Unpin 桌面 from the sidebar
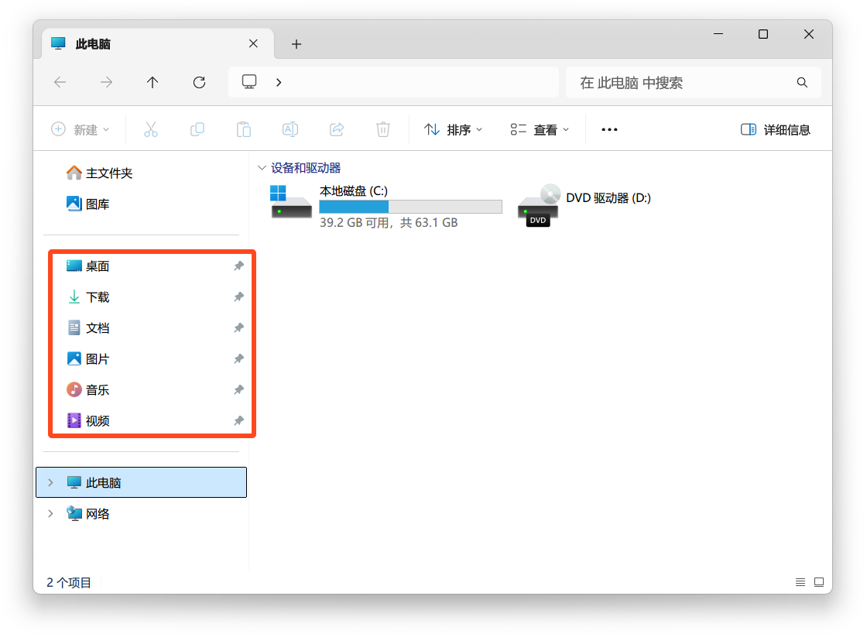The image size is (867, 641). click(x=239, y=266)
